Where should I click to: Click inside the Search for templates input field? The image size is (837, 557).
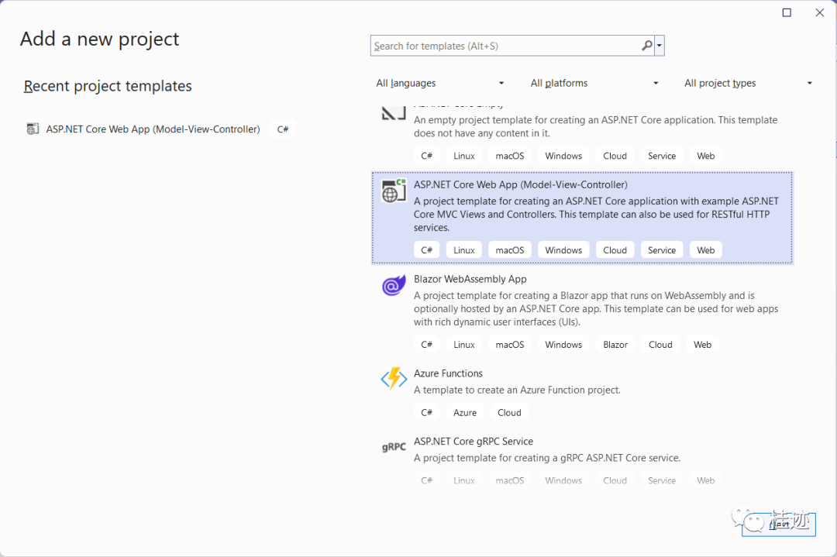[504, 46]
